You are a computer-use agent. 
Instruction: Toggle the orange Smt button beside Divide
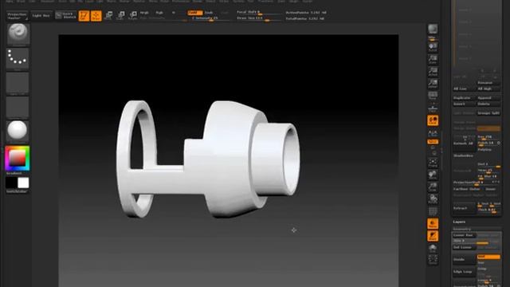point(488,257)
